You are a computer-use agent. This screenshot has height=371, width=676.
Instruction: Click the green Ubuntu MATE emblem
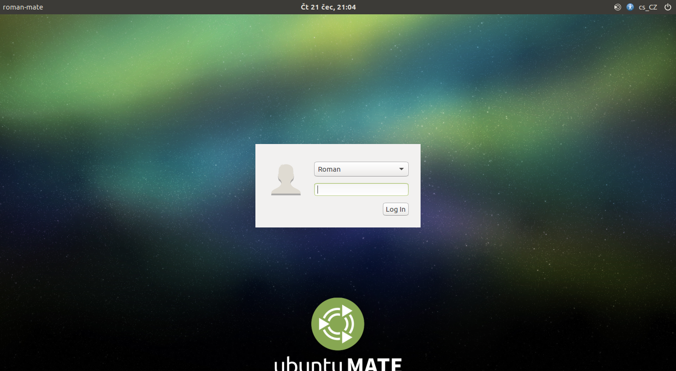[338, 324]
